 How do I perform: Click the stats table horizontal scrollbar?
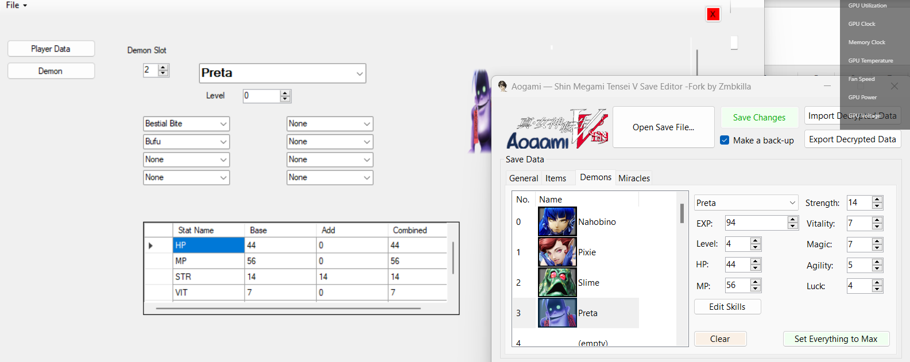click(288, 309)
